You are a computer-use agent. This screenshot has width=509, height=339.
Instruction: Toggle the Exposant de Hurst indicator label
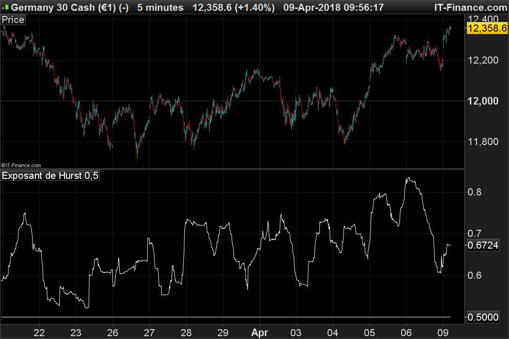click(x=41, y=176)
